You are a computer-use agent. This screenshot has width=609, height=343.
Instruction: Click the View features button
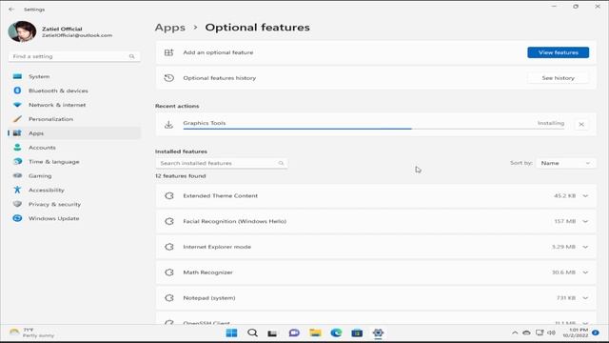point(559,52)
